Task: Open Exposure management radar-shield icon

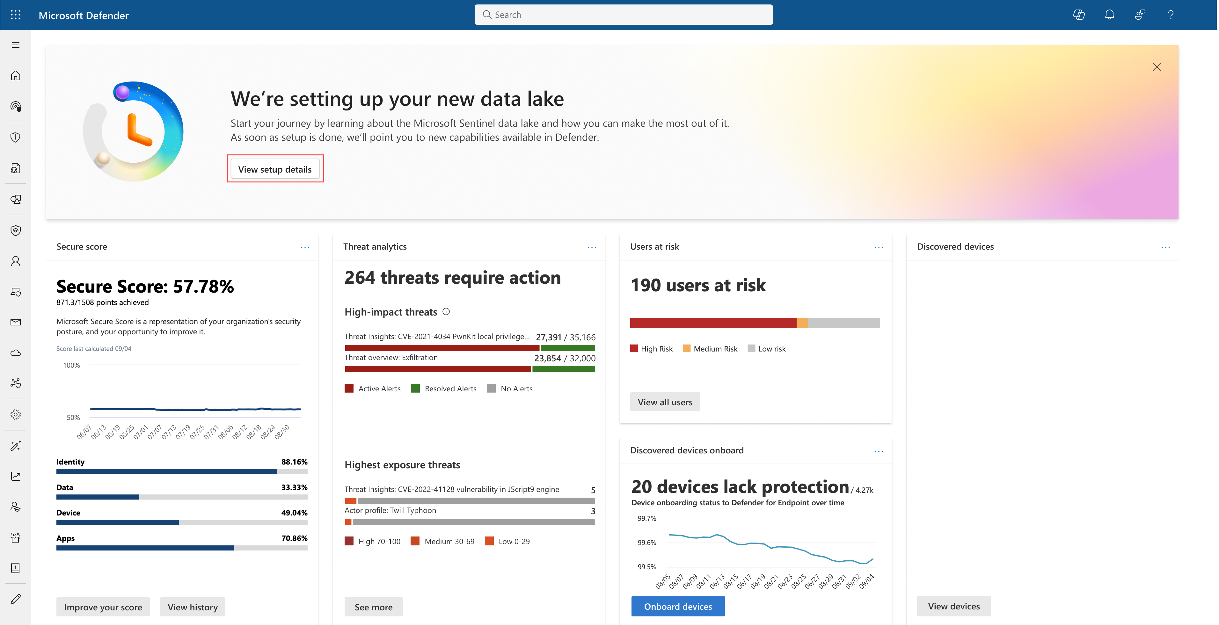Action: (16, 106)
